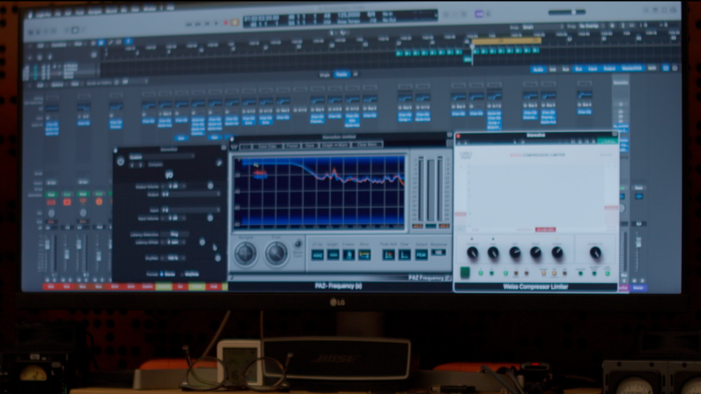The height and width of the screenshot is (394, 701).
Task: Select the Tracks mixer view tab
Action: click(x=342, y=74)
